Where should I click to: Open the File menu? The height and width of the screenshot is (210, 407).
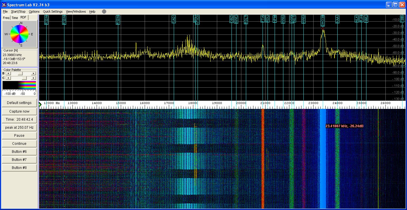pyautogui.click(x=5, y=11)
